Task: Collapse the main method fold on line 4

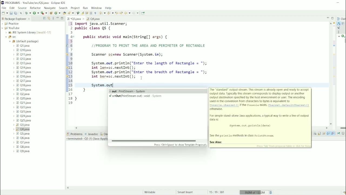Action: pos(73,37)
